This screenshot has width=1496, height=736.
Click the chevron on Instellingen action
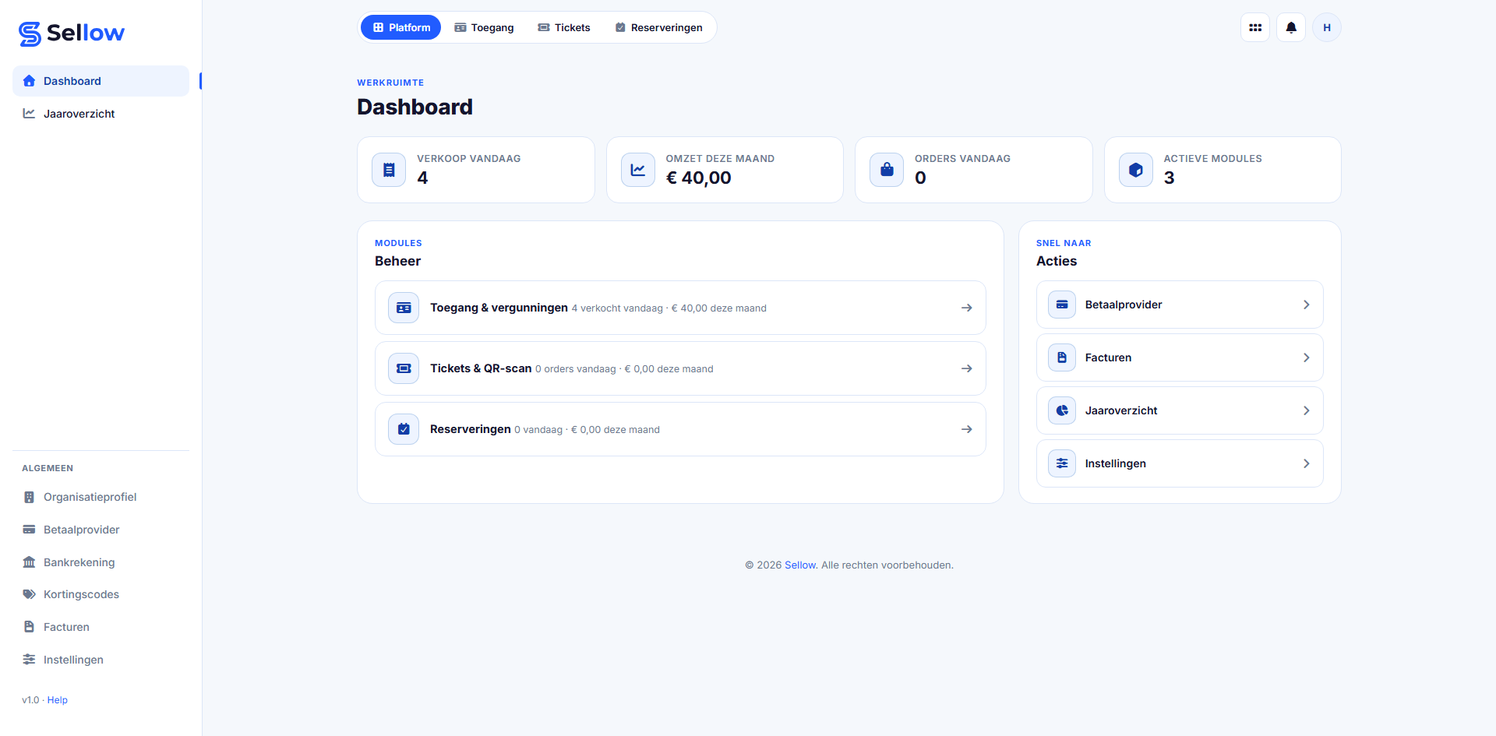1307,463
